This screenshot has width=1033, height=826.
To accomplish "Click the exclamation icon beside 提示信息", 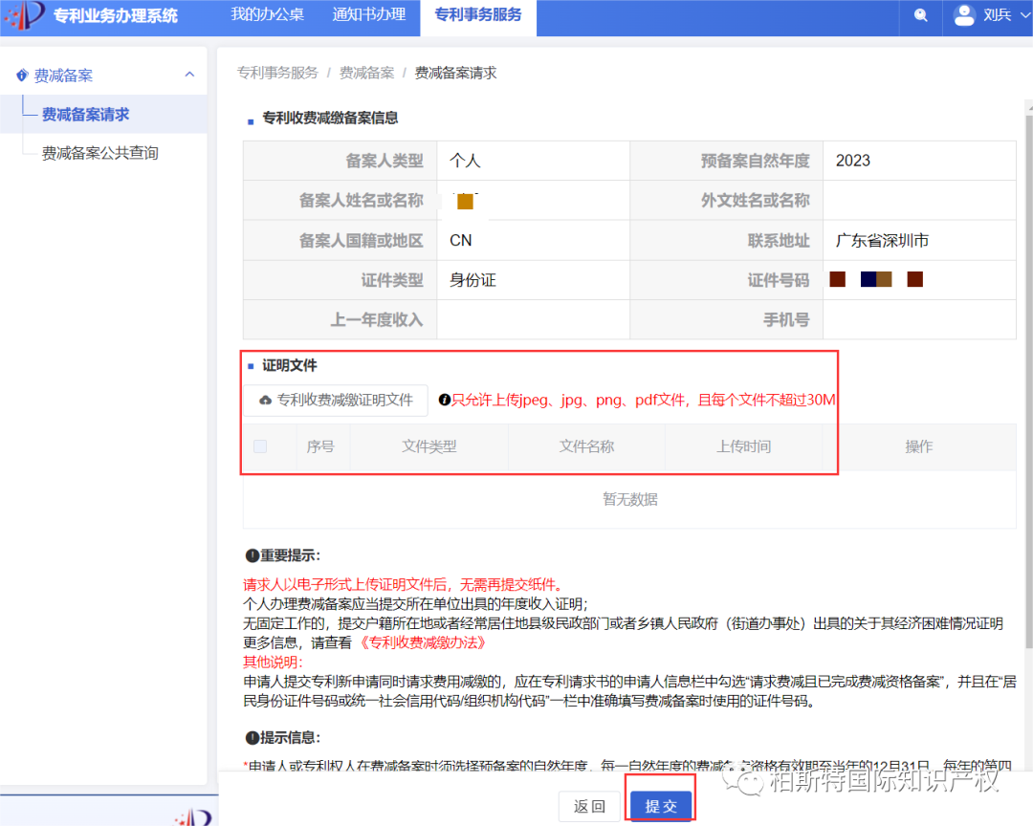I will tap(251, 736).
